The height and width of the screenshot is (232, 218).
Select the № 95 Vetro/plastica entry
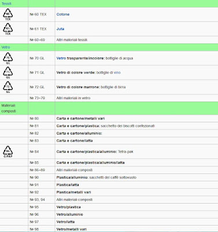(109, 207)
